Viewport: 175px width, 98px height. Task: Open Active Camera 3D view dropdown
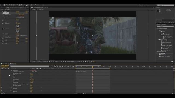coord(71,62)
